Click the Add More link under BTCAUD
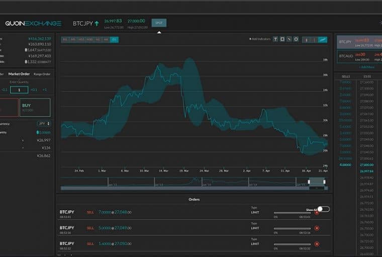 pos(366,67)
